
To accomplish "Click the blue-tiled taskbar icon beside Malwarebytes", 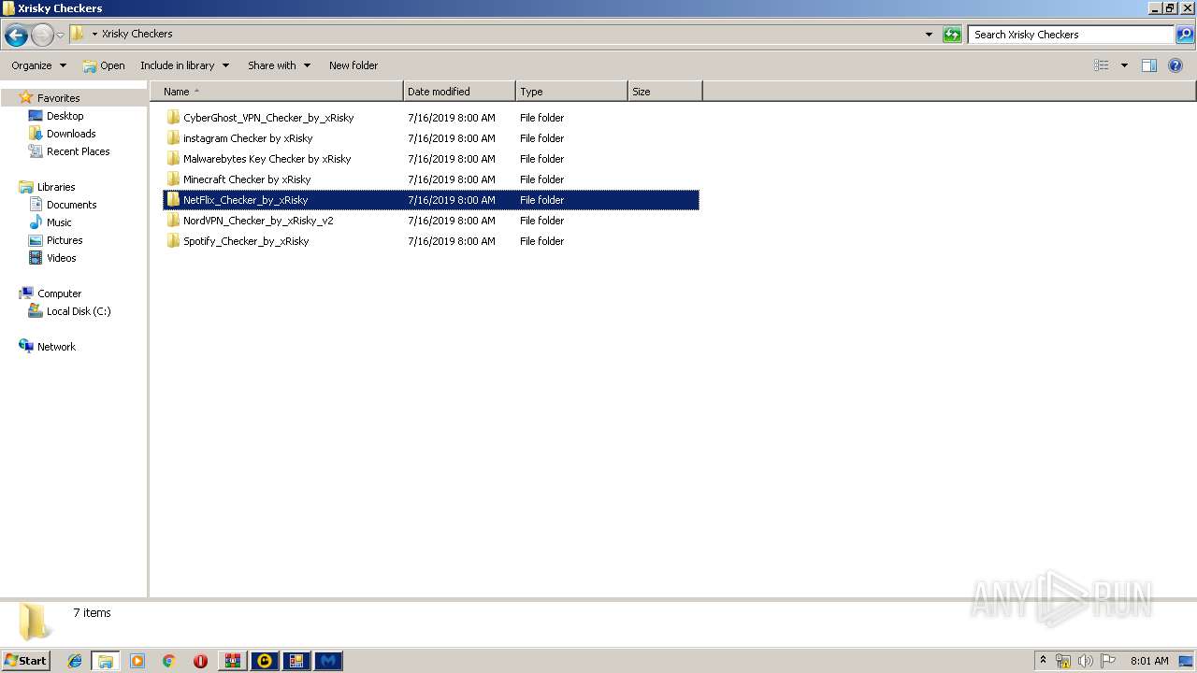I will pyautogui.click(x=296, y=661).
